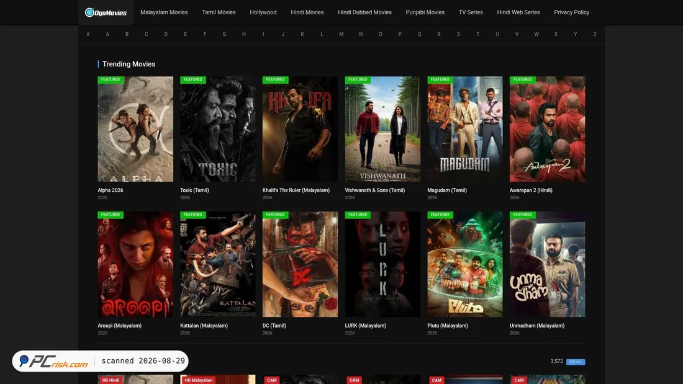Filter by the # symbol index
Screen dimensions: 683x384
[88, 34]
